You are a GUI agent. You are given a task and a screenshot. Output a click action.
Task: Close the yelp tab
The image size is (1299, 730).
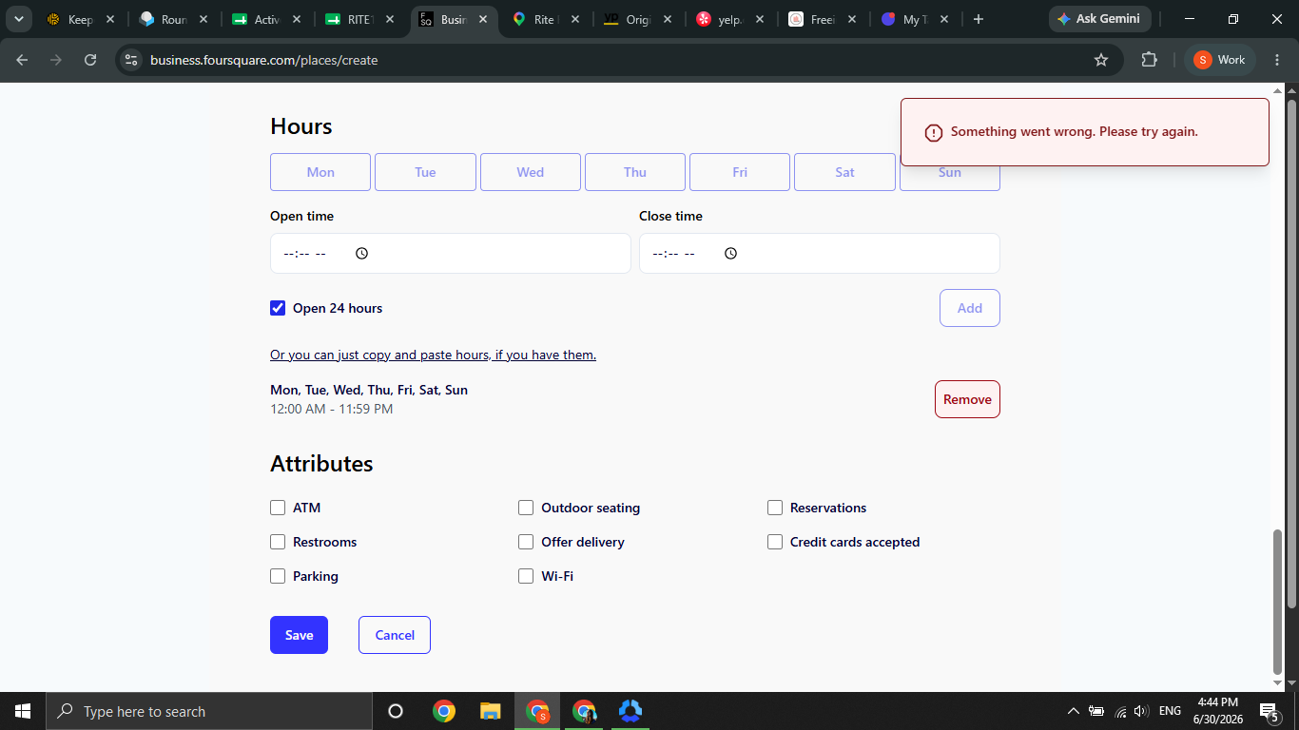759,19
